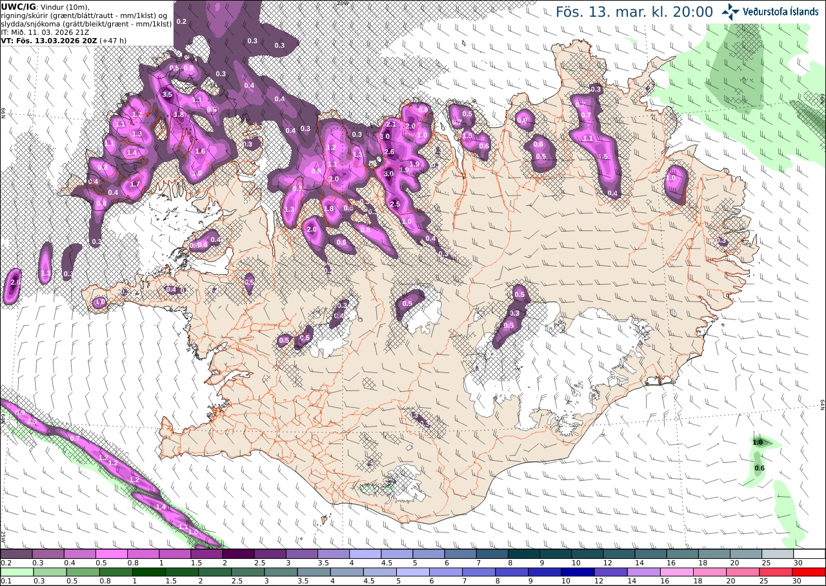Screen dimensions: 826x586
Task: Click the 2.5 snowfall value on the map
Action: 396,204
